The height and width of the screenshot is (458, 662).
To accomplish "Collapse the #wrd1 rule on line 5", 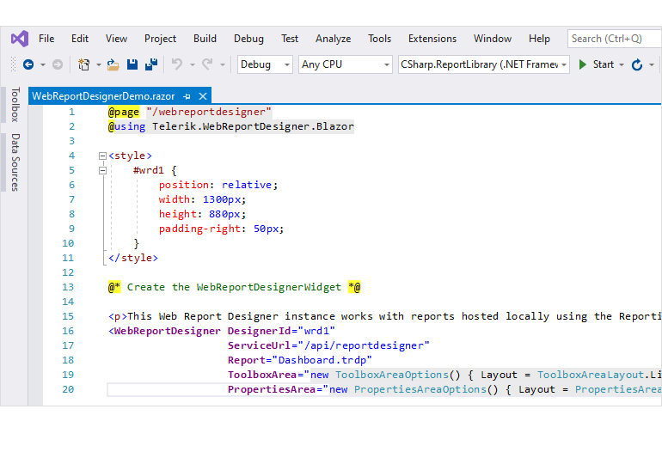I will pyautogui.click(x=102, y=171).
